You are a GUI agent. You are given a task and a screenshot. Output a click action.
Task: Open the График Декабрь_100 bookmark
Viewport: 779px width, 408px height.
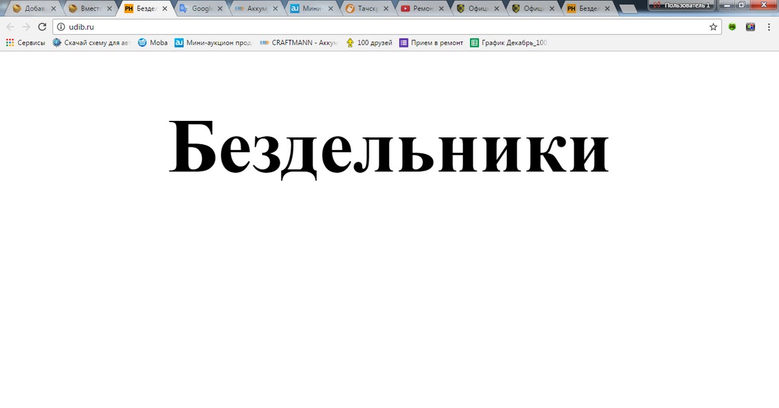(508, 43)
